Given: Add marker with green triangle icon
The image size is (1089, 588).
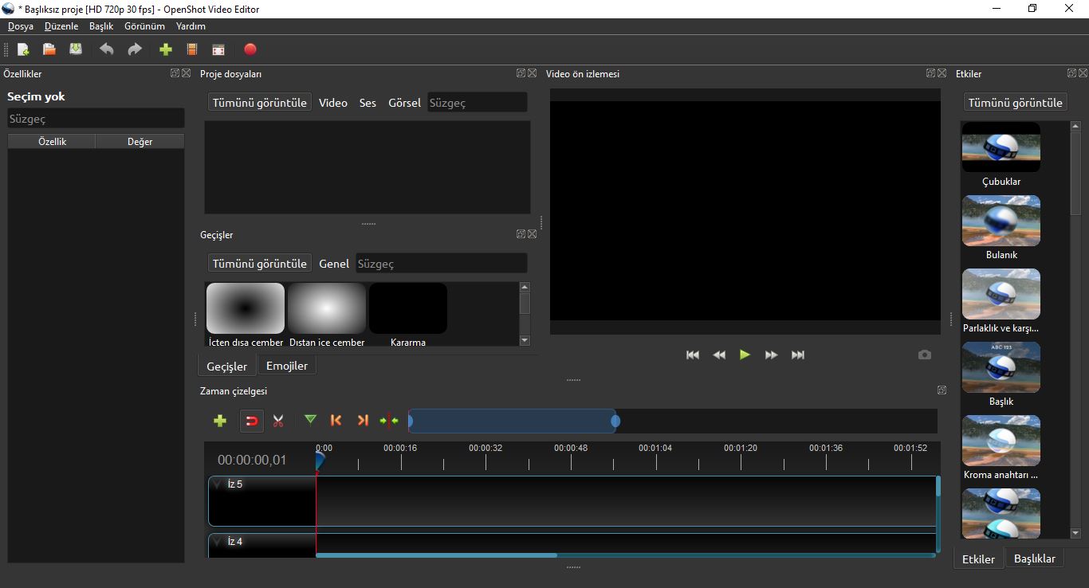Looking at the screenshot, I should (310, 420).
